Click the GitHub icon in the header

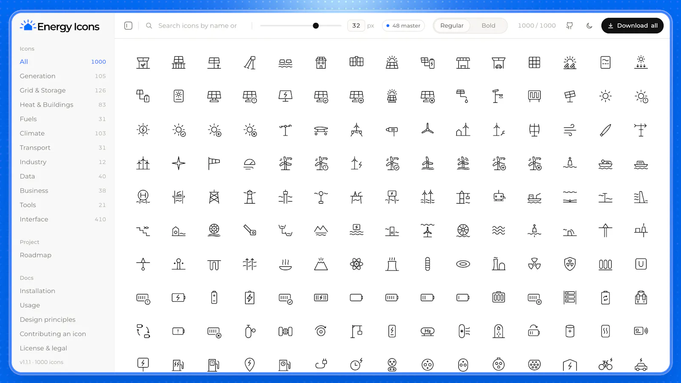pos(569,26)
